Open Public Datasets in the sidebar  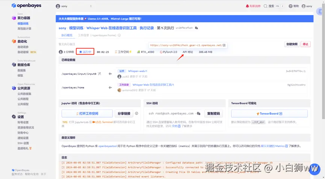(x=24, y=94)
